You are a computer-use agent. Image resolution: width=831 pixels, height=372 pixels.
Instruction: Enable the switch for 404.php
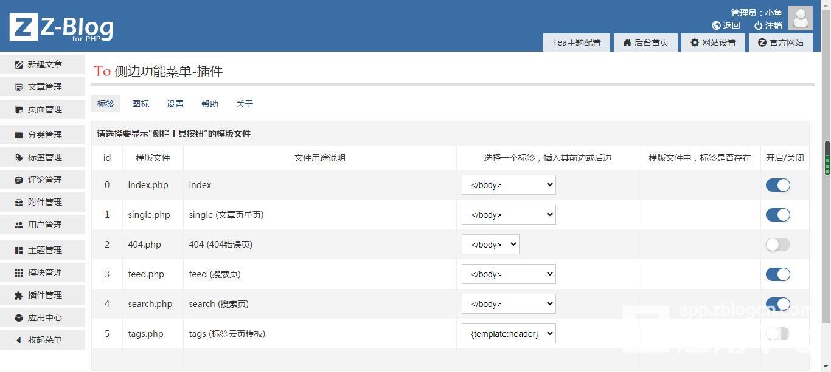[777, 245]
